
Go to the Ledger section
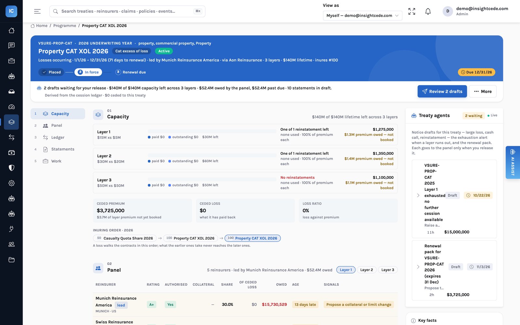[x=58, y=137]
